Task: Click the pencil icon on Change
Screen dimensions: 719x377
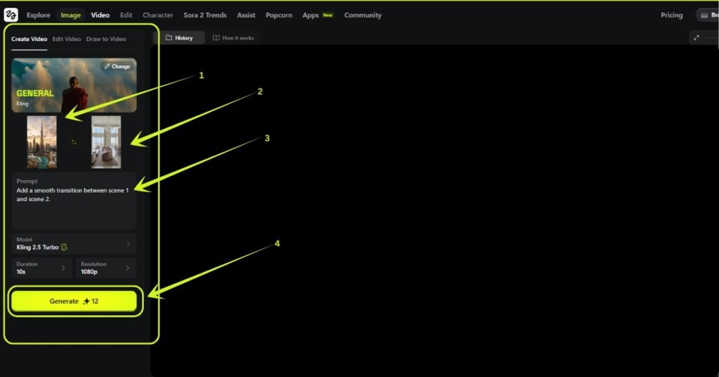Action: [107, 67]
